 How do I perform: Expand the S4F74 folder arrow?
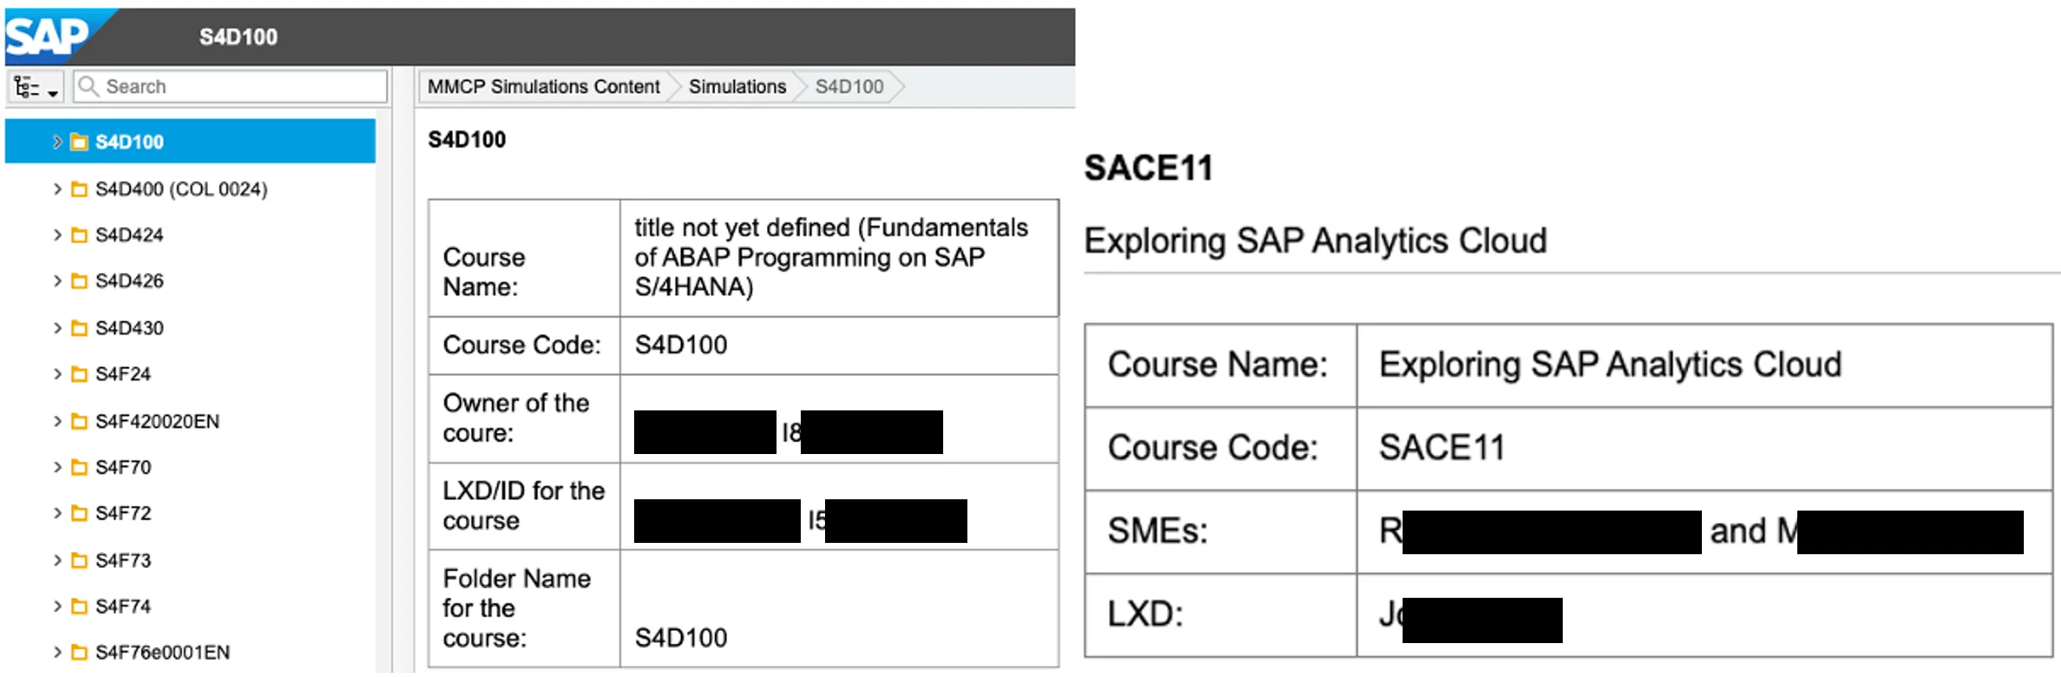point(57,607)
